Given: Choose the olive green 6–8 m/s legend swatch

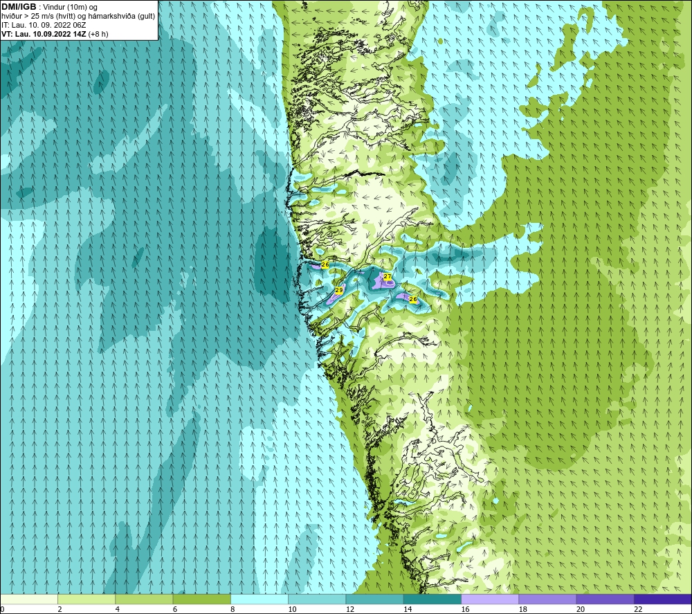Looking at the screenshot, I should 201,599.
